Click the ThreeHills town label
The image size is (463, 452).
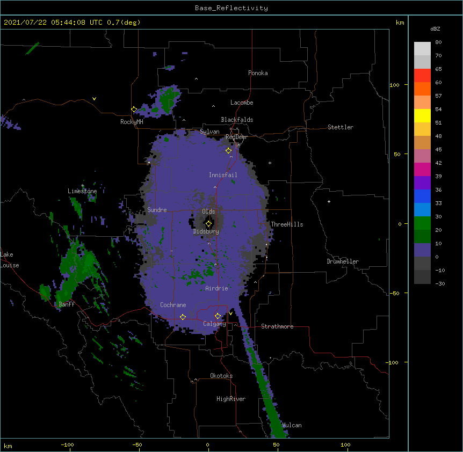coord(287,224)
